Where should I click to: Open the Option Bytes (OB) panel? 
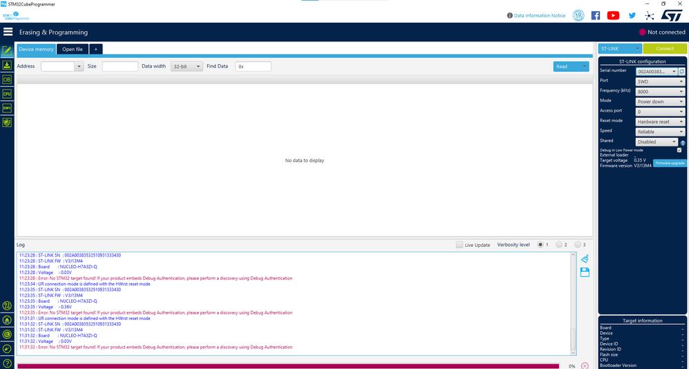click(7, 80)
